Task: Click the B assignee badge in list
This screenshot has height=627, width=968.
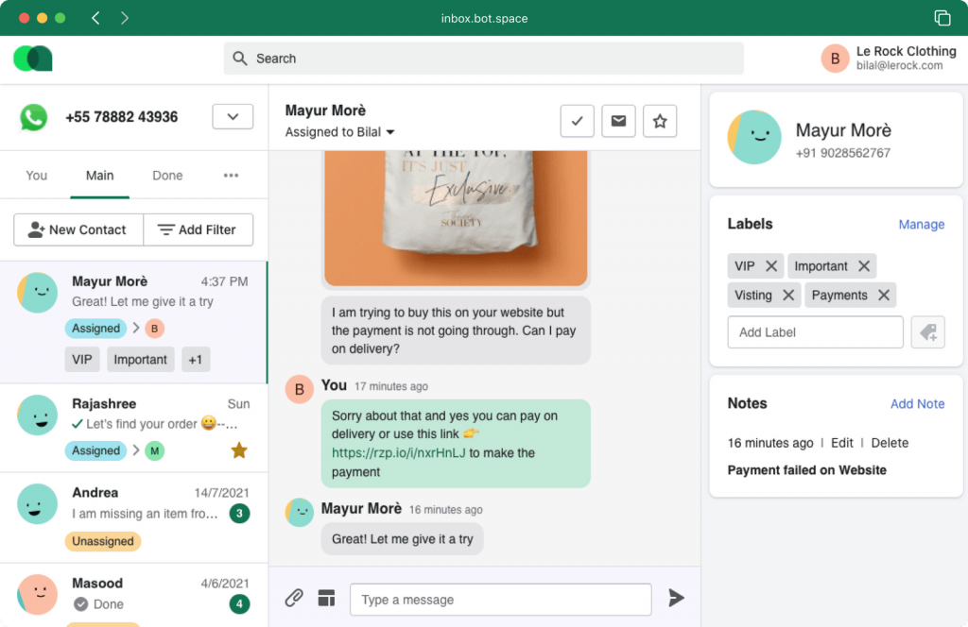Action: click(154, 329)
